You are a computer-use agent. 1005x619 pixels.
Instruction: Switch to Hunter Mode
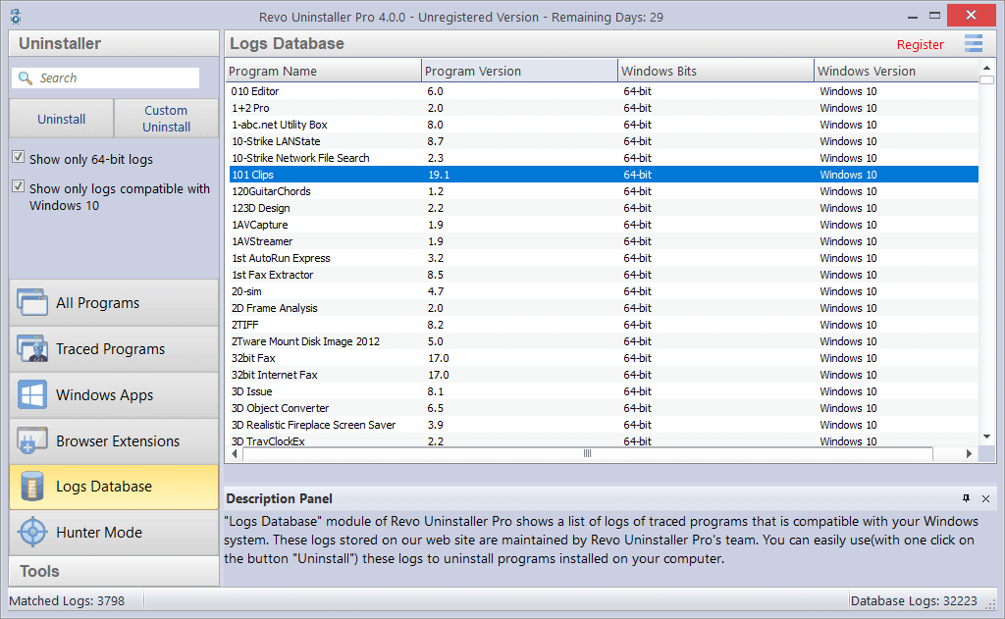[114, 533]
